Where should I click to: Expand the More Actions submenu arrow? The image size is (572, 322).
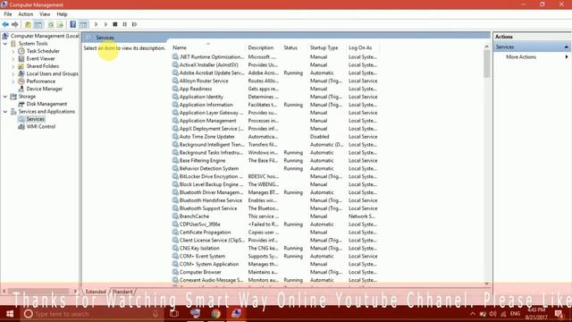pyautogui.click(x=567, y=57)
